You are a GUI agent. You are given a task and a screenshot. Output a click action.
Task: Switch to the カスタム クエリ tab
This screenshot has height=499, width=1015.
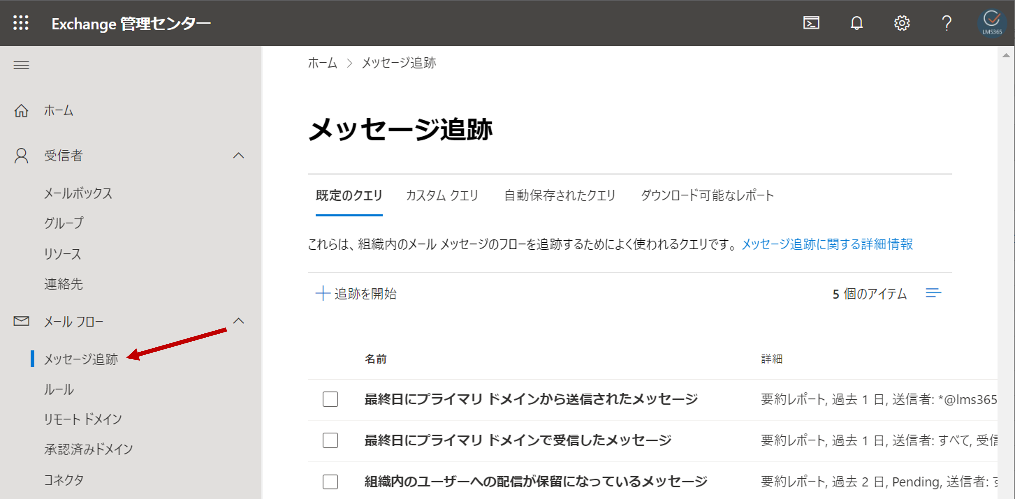(442, 195)
